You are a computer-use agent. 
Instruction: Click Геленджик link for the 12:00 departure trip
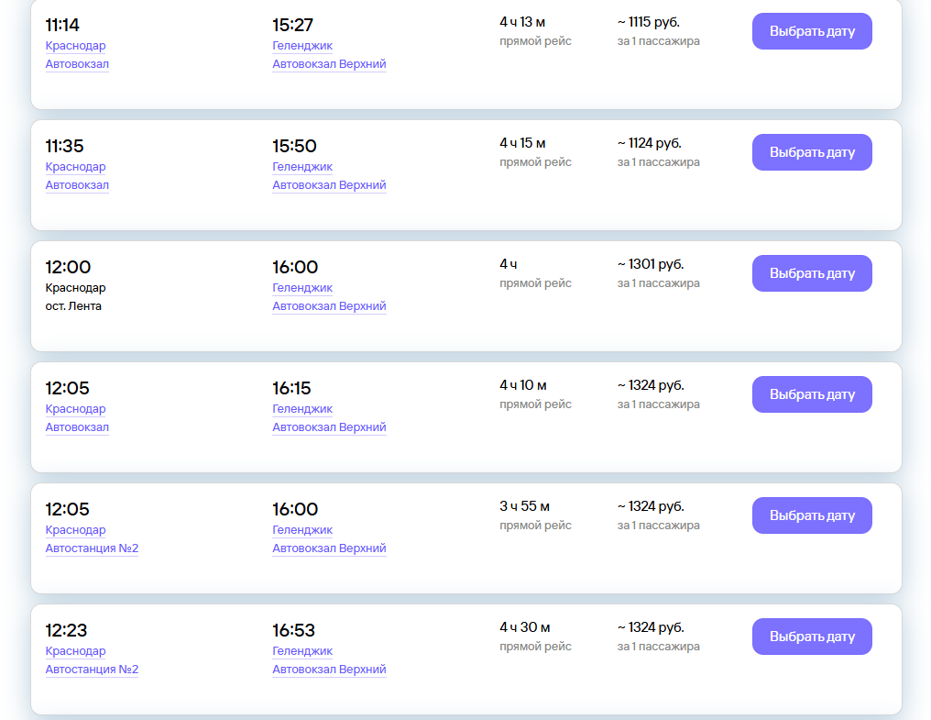click(x=302, y=288)
